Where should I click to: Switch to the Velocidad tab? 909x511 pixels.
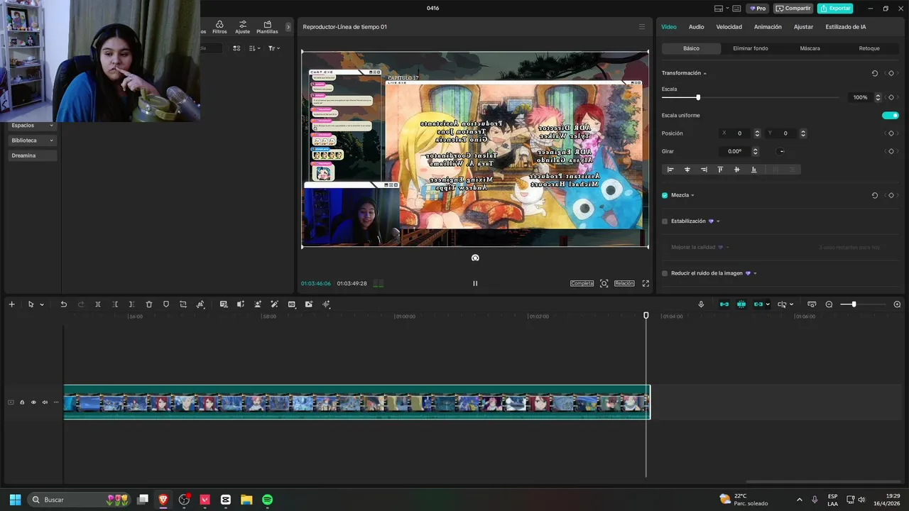729,27
